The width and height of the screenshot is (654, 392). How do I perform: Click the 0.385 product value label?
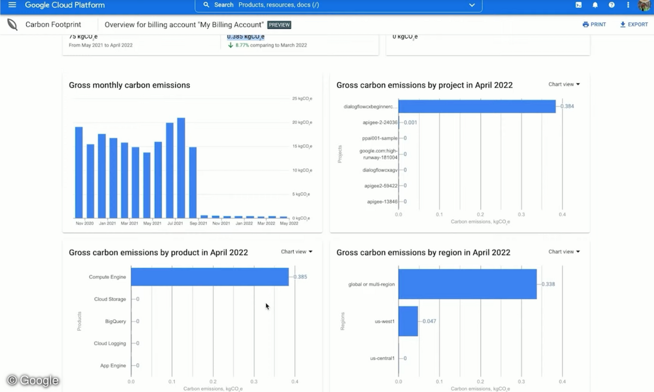click(x=301, y=277)
